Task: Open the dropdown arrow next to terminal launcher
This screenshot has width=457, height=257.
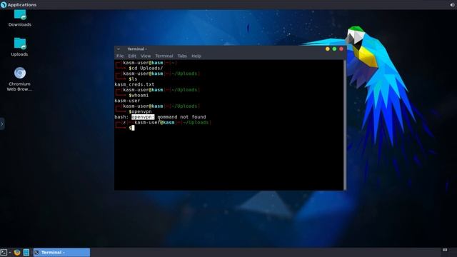Action: coord(10,252)
